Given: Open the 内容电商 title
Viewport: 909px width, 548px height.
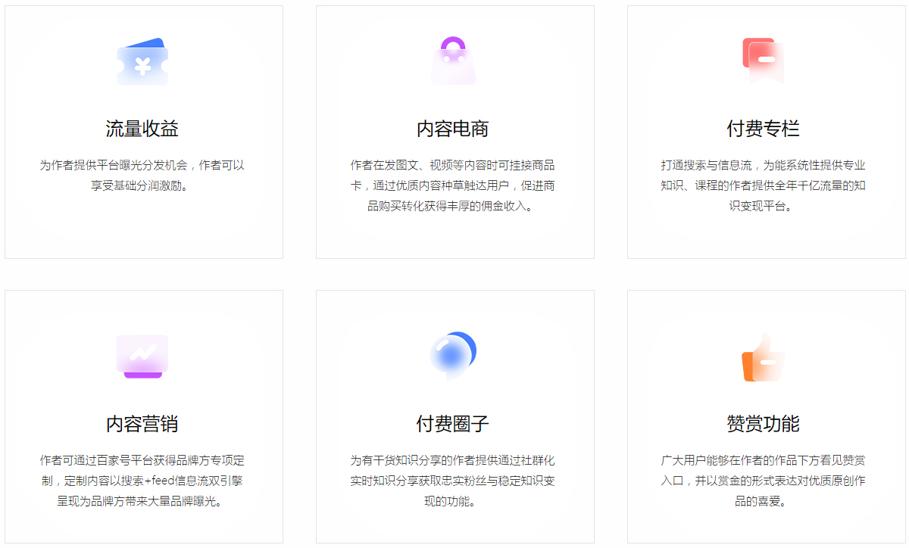Looking at the screenshot, I should [453, 129].
